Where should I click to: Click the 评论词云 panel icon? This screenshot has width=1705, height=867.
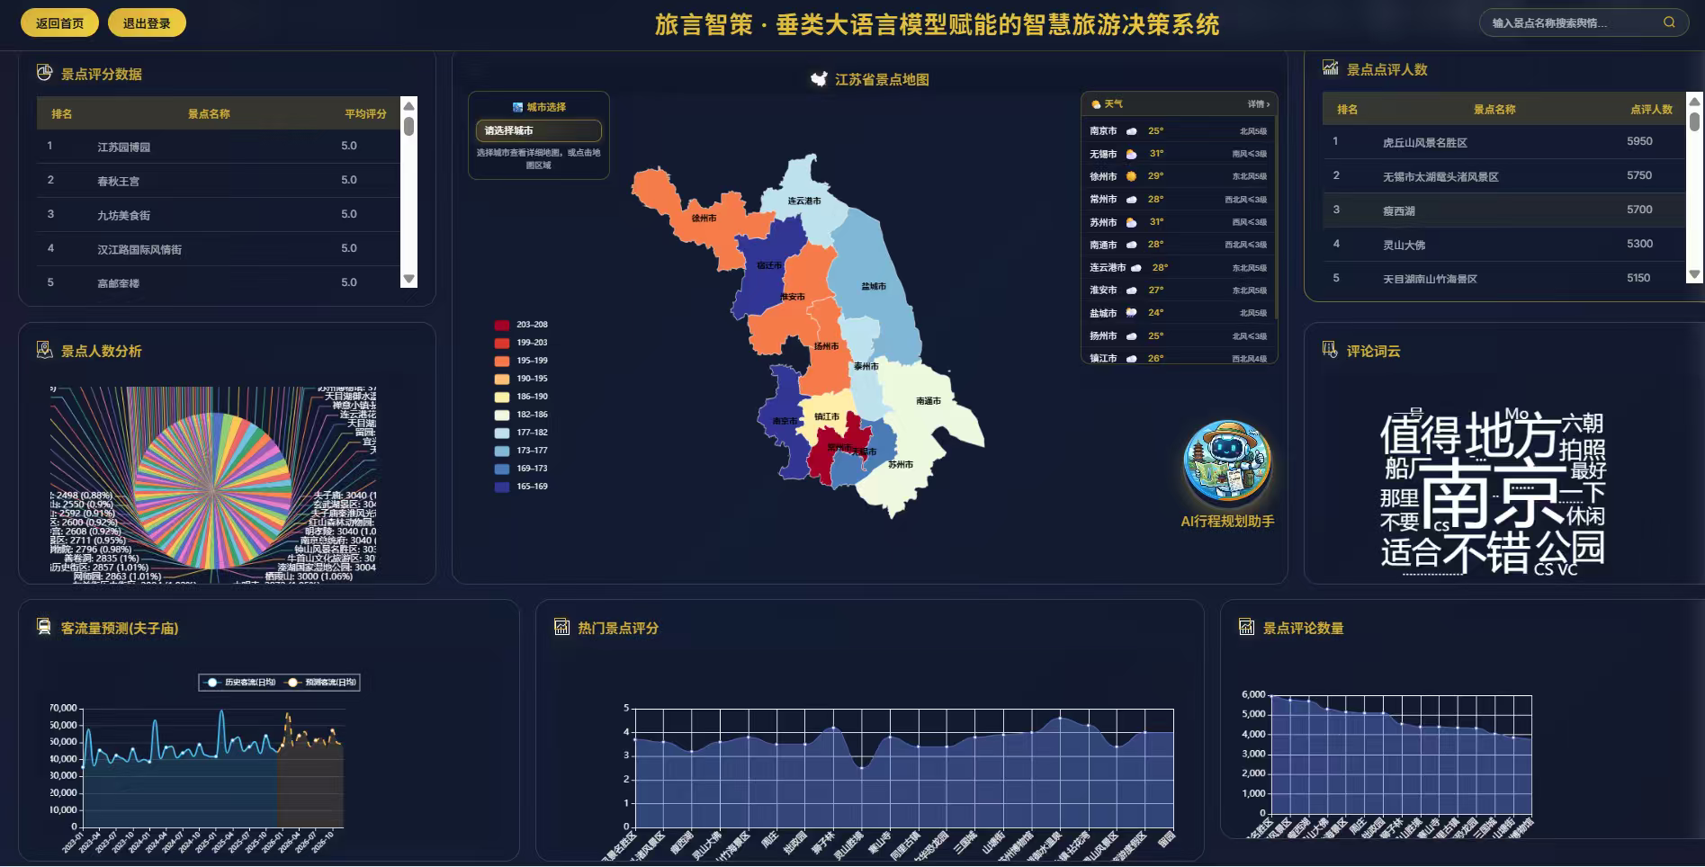pyautogui.click(x=1330, y=350)
